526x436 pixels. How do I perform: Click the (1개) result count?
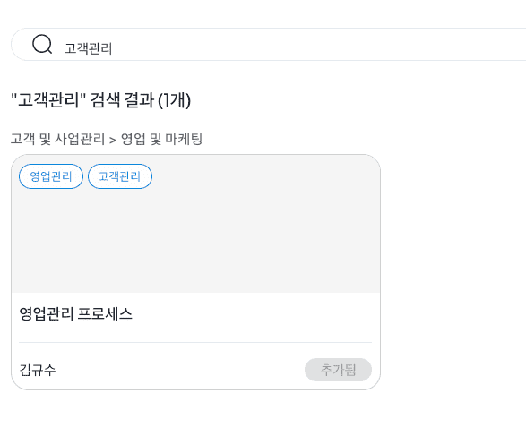[174, 100]
